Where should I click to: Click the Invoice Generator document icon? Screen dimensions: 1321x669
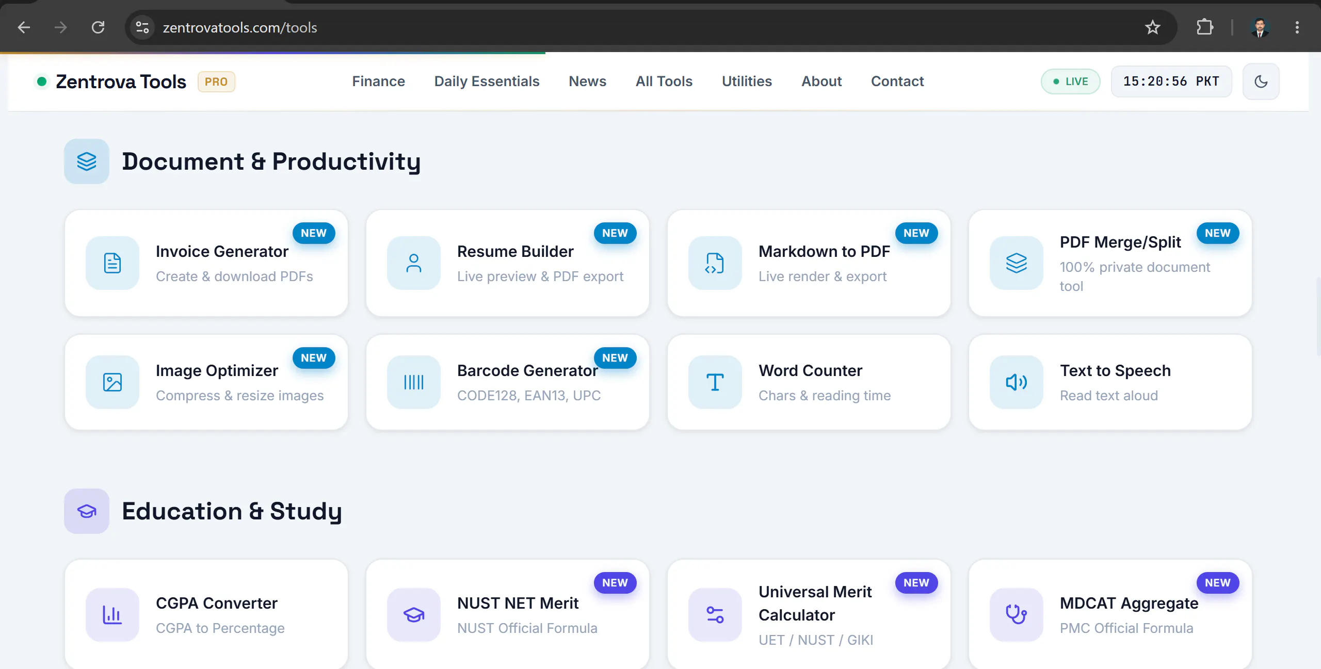(x=112, y=263)
